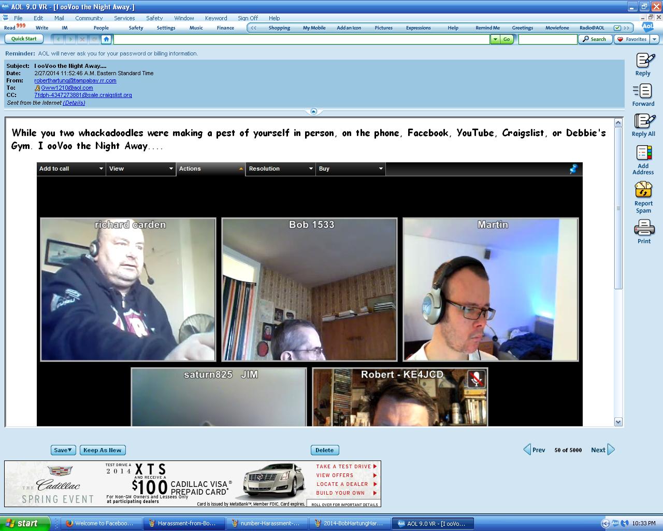The height and width of the screenshot is (531, 663).
Task: Click Next arrow to view next email
Action: click(x=611, y=449)
